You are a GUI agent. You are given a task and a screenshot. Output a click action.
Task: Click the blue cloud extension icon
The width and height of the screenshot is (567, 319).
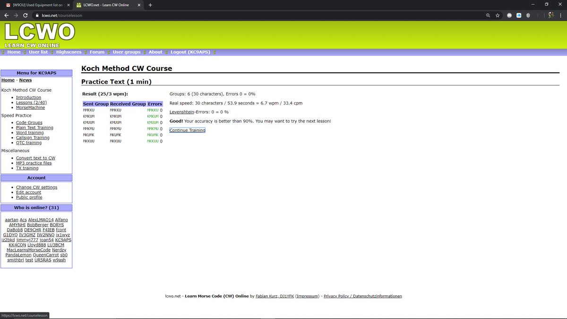(x=518, y=15)
